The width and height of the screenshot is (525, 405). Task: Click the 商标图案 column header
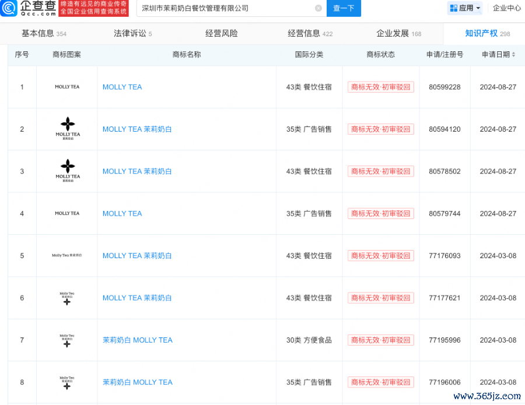click(66, 55)
